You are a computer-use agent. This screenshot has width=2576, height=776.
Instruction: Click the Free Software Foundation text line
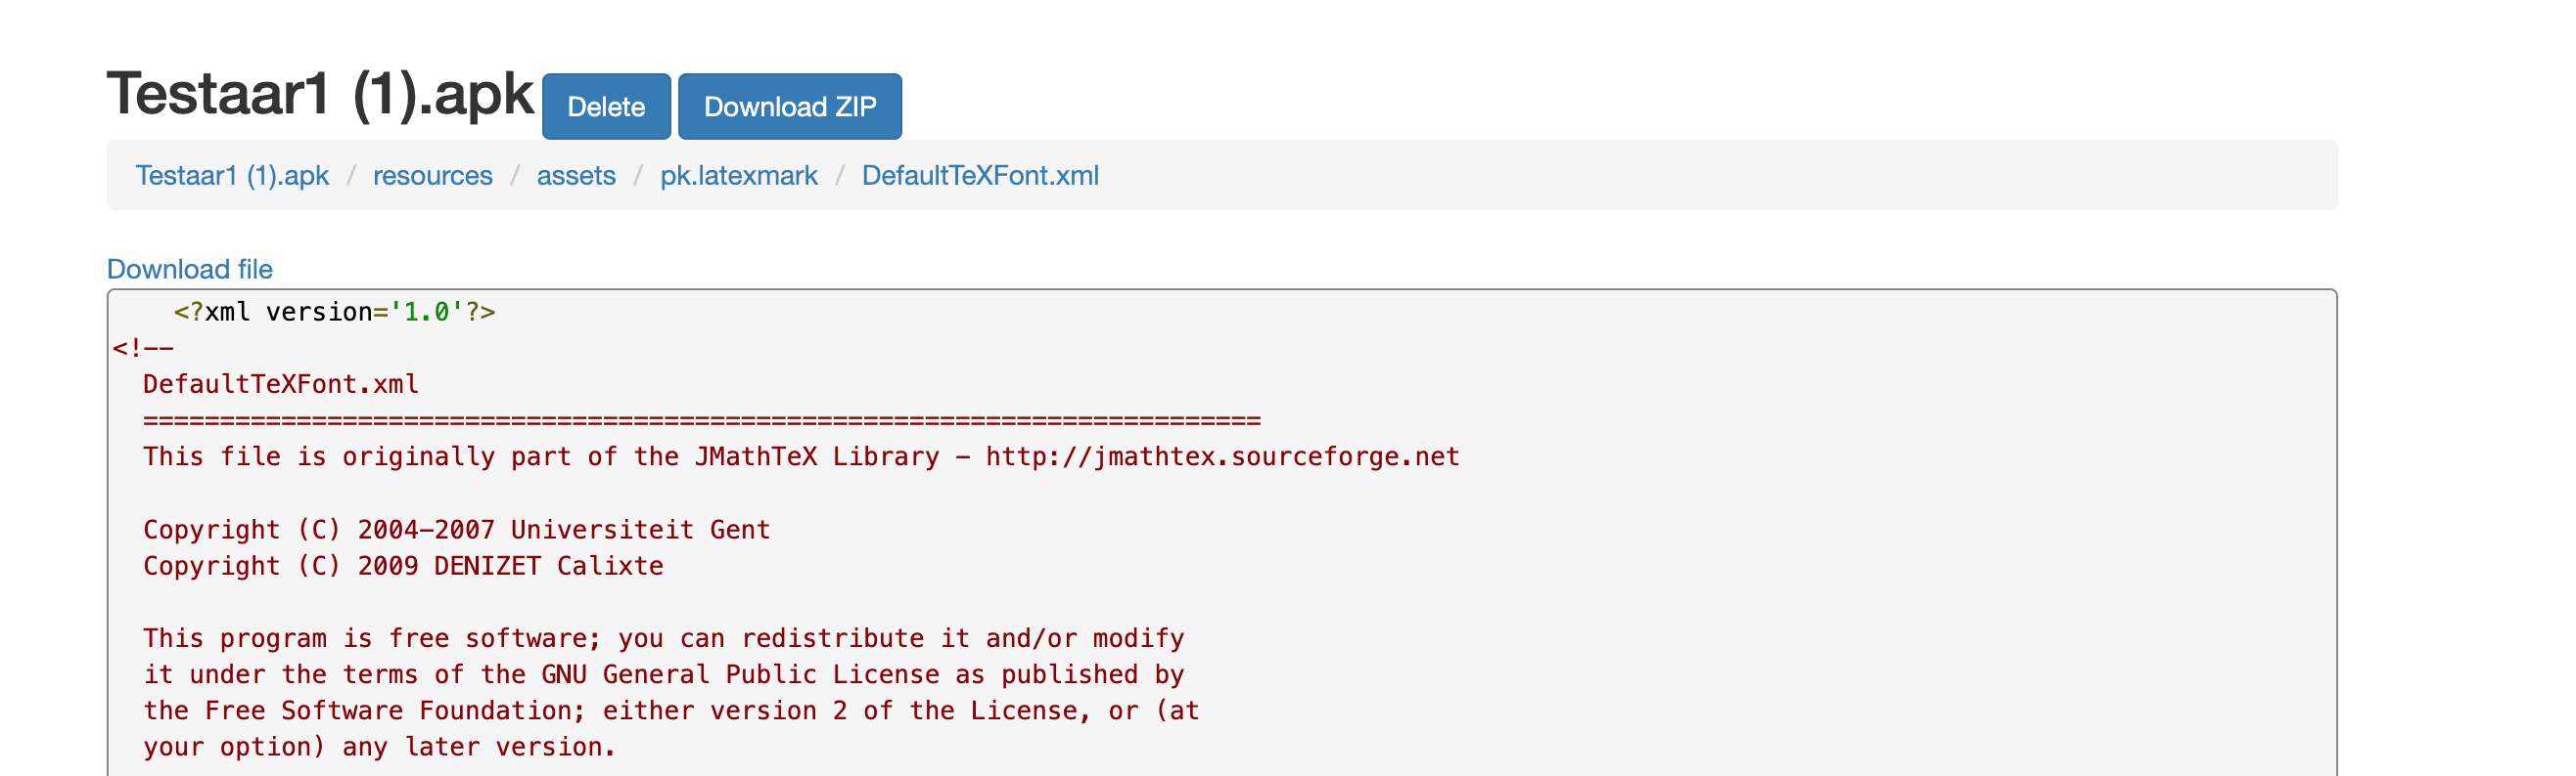(x=670, y=711)
